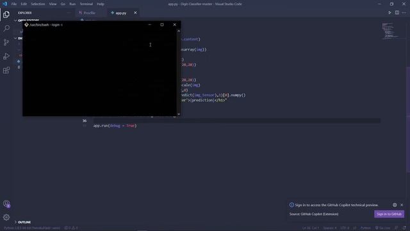This screenshot has height=231, width=410.
Task: Collapse the project folder section in Explorer
Action: coord(18,38)
